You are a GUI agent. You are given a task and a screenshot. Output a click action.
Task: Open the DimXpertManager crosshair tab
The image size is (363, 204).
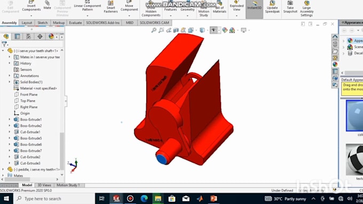coord(40,36)
